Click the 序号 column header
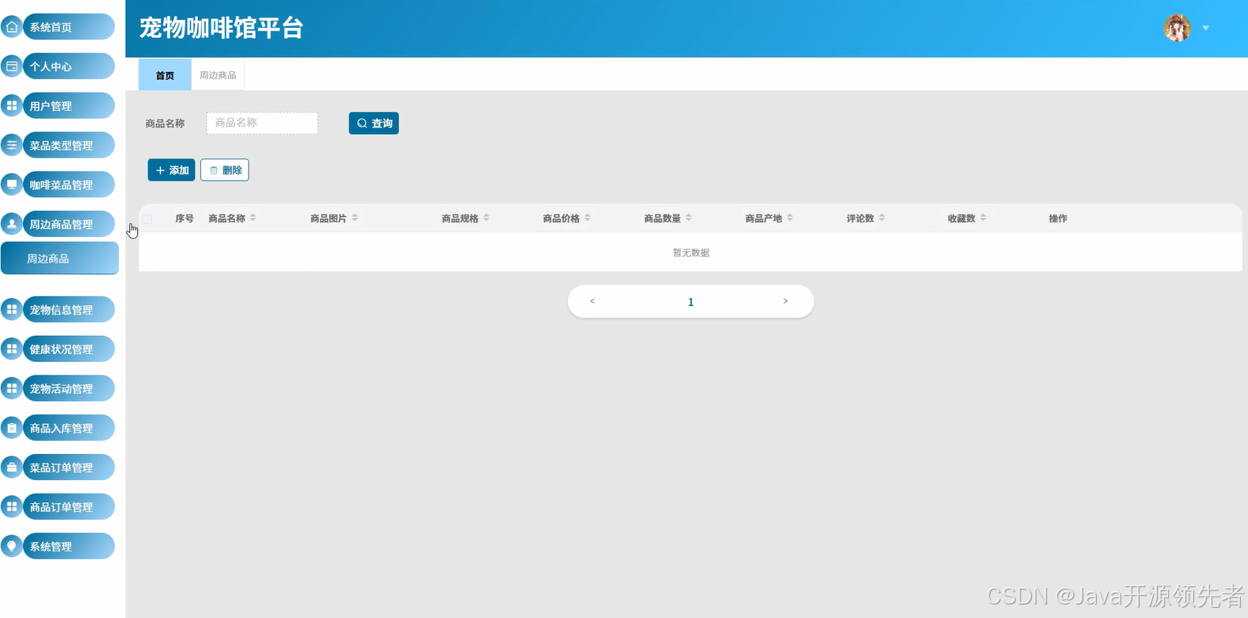This screenshot has height=618, width=1248. 185,219
